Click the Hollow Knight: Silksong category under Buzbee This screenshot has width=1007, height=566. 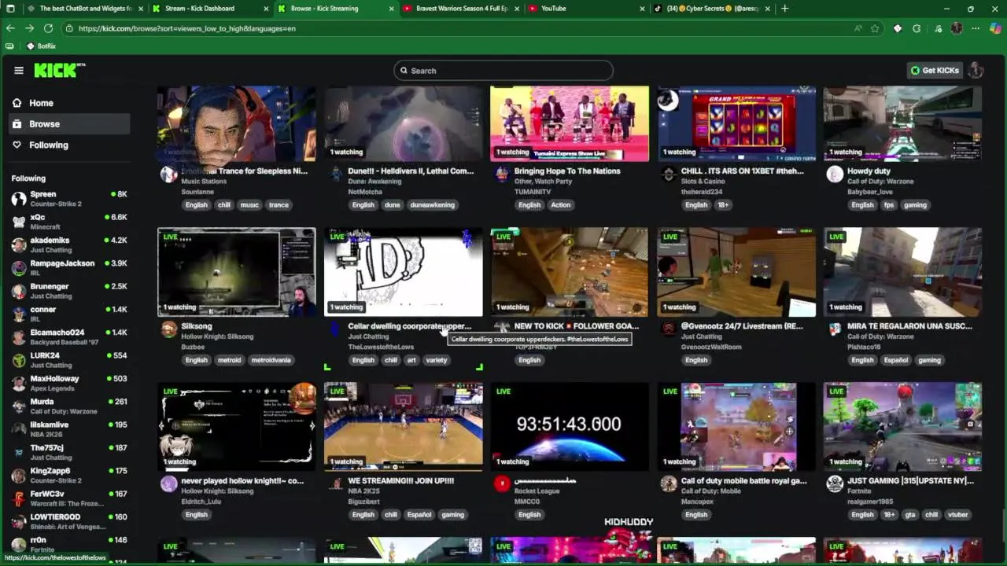pos(217,336)
